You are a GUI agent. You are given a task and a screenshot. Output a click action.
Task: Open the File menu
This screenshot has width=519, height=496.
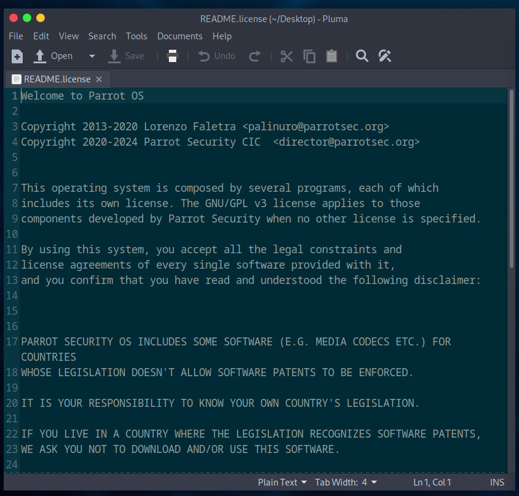tap(16, 36)
